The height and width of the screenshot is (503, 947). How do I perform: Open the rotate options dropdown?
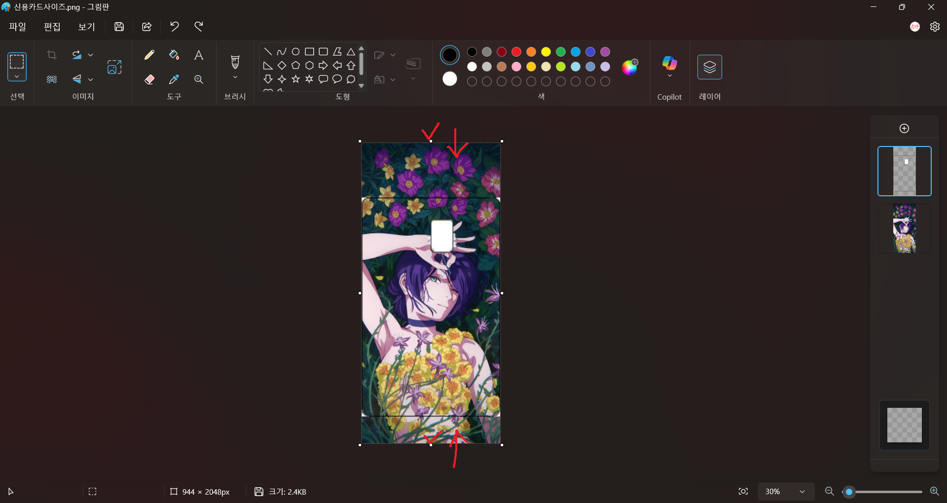click(91, 55)
